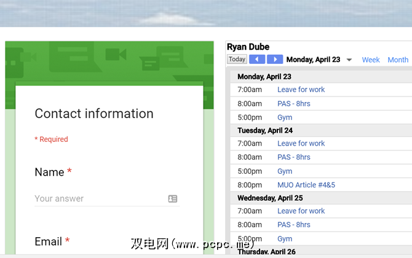
Task: Click the Contact information form title
Action: (94, 114)
